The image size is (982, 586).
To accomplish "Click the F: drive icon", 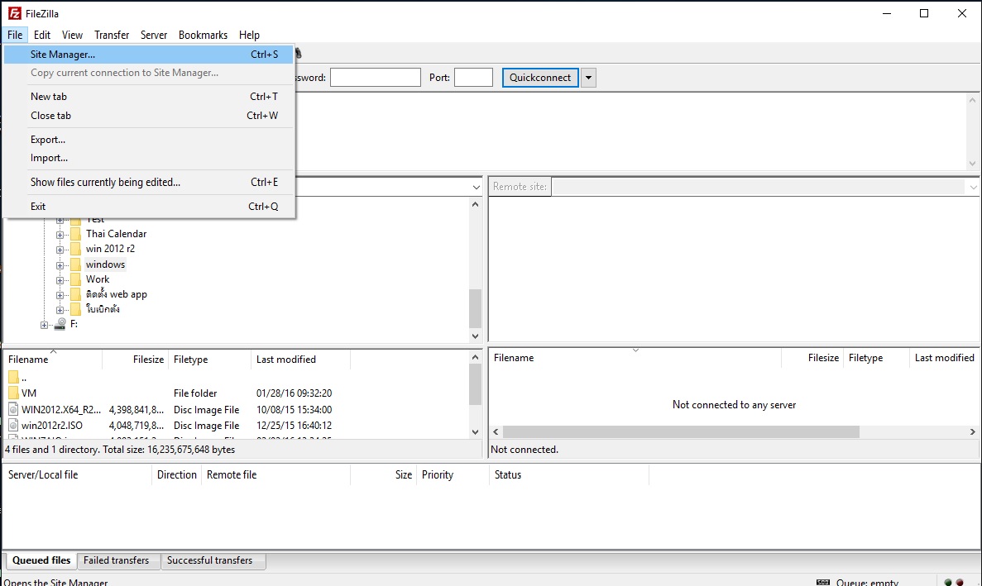I will point(60,324).
